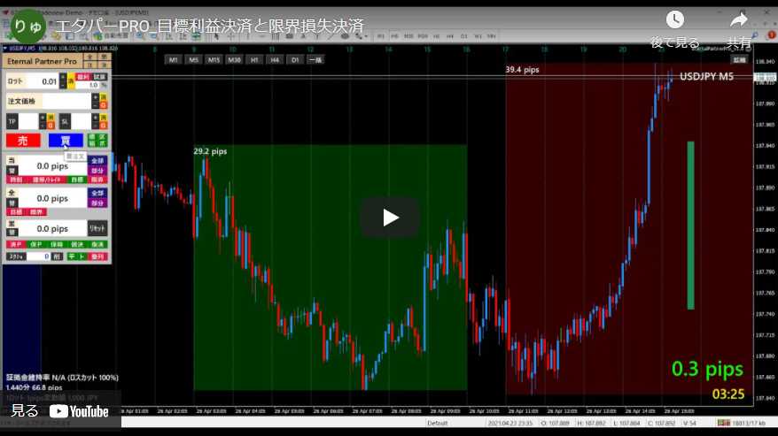Click the 0.0 pips value beside リセット
The image size is (778, 436).
click(52, 229)
